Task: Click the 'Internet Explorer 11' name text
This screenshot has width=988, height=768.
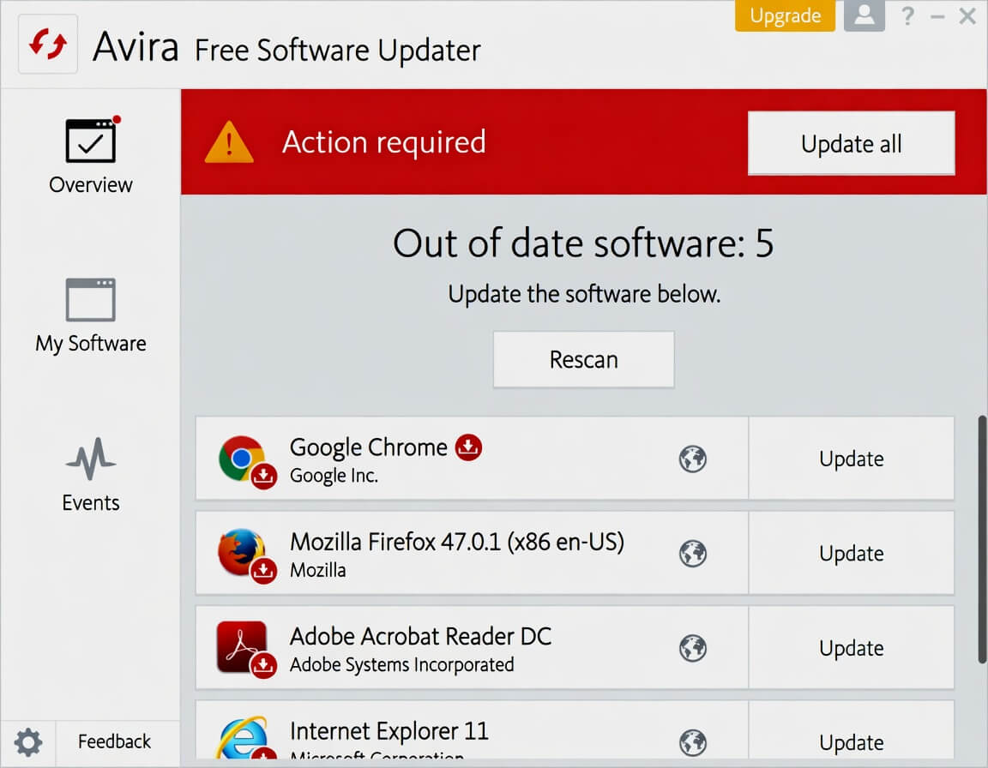Action: (389, 731)
